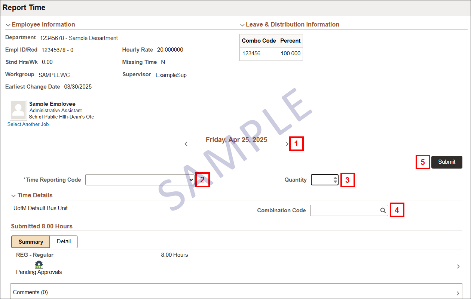Click the Combination Code search magnifier icon
471x299 pixels.
[x=383, y=210]
